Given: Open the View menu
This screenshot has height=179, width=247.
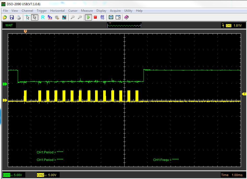Looking at the screenshot, I should [15, 11].
